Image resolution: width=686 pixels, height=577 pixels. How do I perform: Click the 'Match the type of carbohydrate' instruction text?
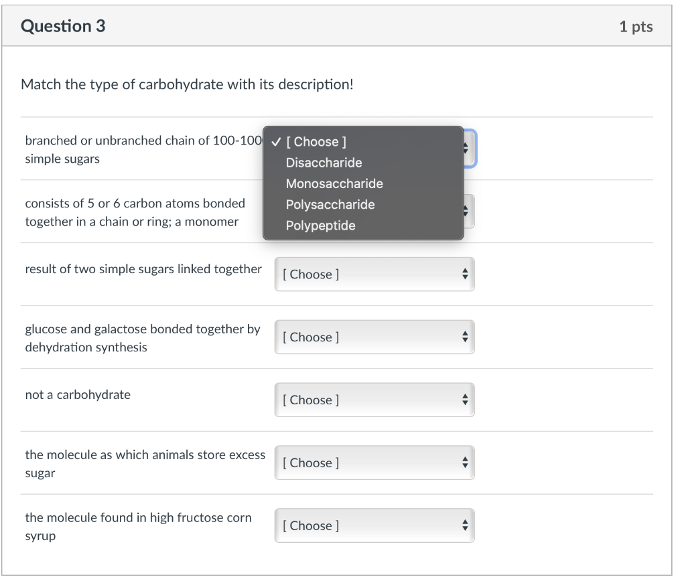click(187, 86)
